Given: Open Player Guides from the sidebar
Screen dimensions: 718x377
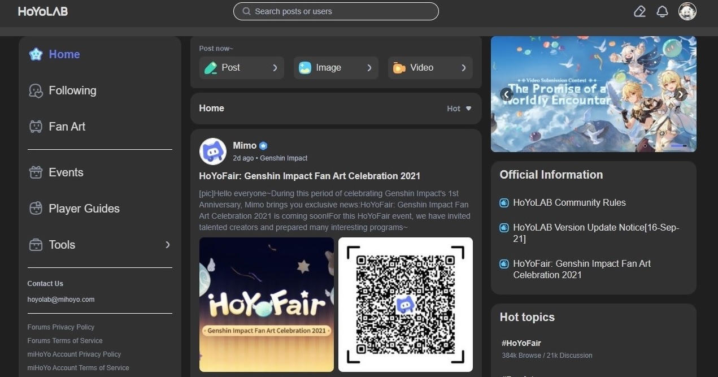Looking at the screenshot, I should (x=84, y=209).
